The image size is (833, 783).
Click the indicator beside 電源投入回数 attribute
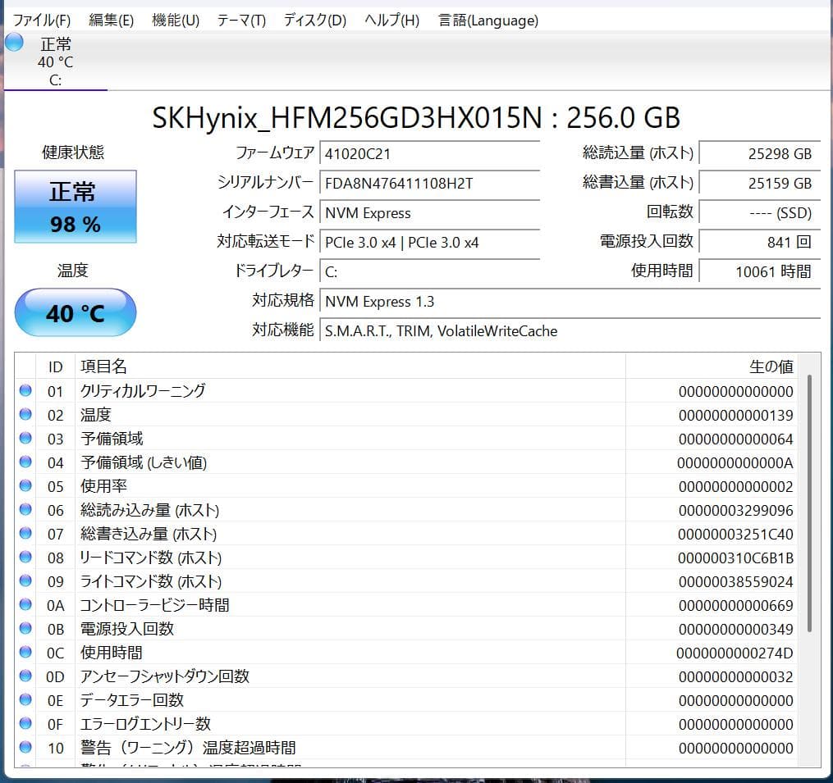click(x=25, y=628)
